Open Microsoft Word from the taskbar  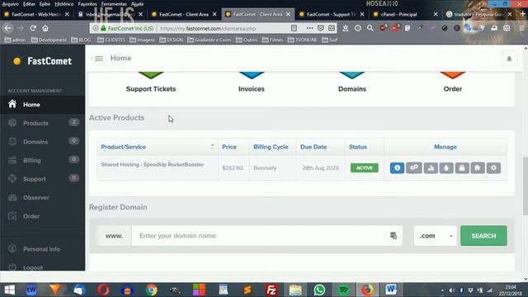click(x=391, y=290)
